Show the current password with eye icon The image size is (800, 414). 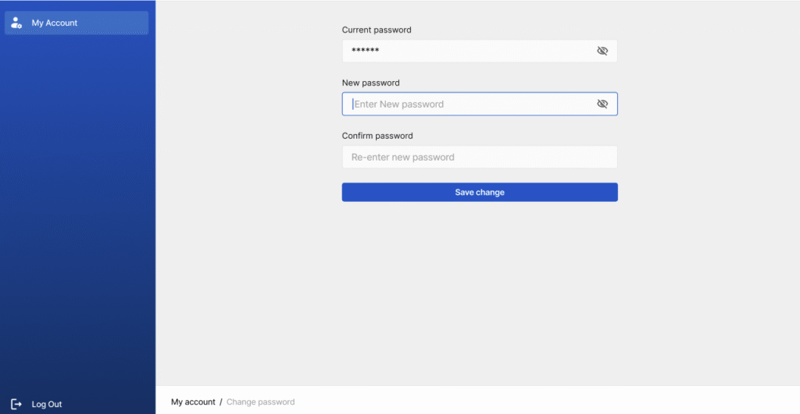[602, 51]
